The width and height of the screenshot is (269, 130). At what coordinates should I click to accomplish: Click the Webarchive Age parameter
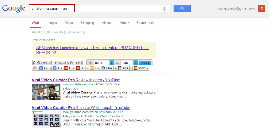coord(123,68)
